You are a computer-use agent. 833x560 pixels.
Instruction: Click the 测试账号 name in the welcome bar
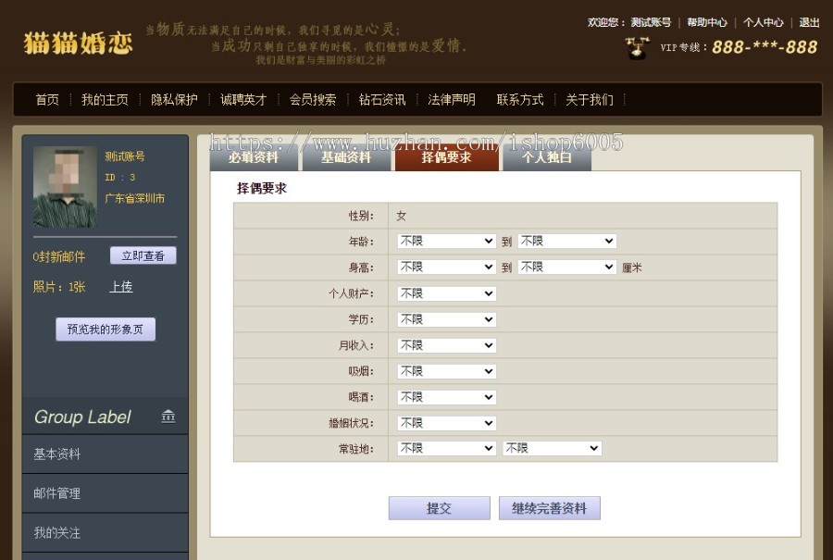click(651, 22)
